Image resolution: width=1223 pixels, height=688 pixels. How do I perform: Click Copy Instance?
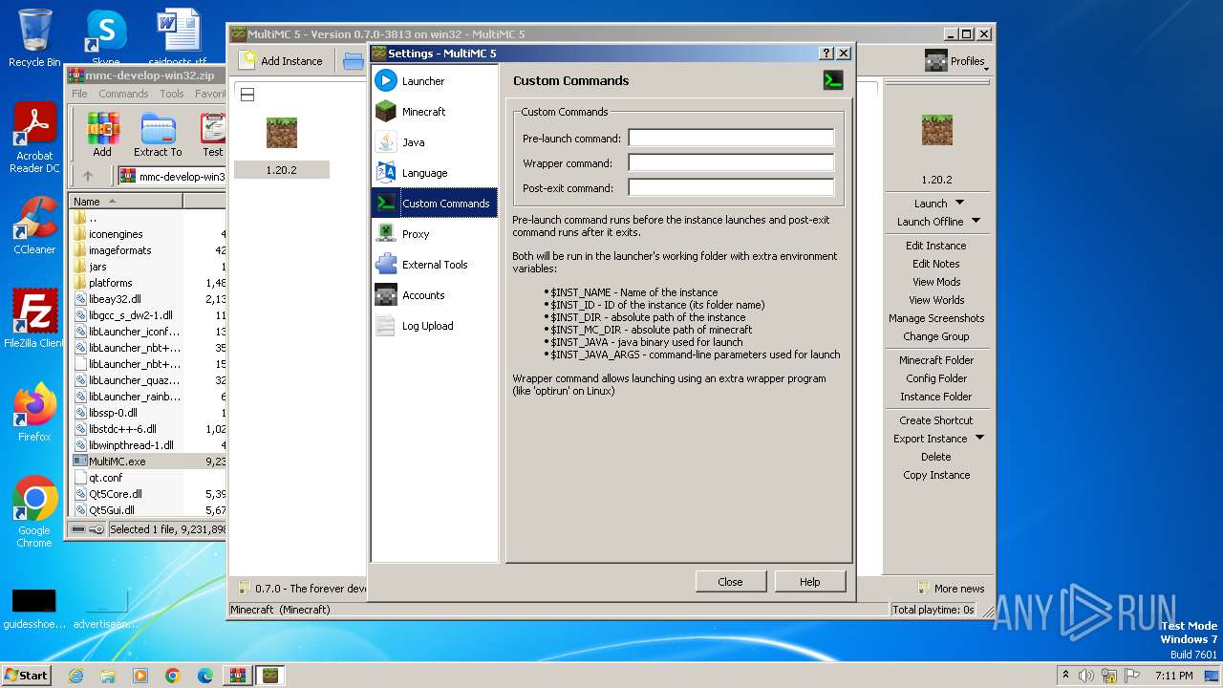point(936,475)
